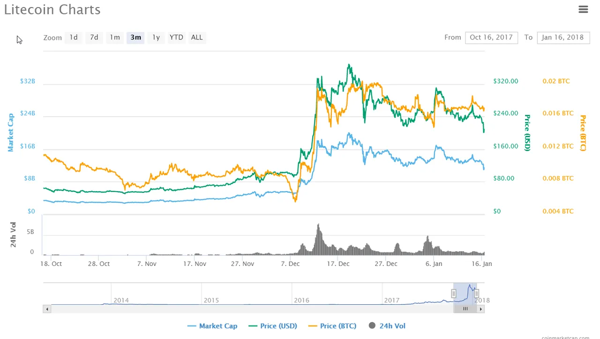Click the $160.00 price axis label
The width and height of the screenshot is (600, 339).
click(506, 146)
